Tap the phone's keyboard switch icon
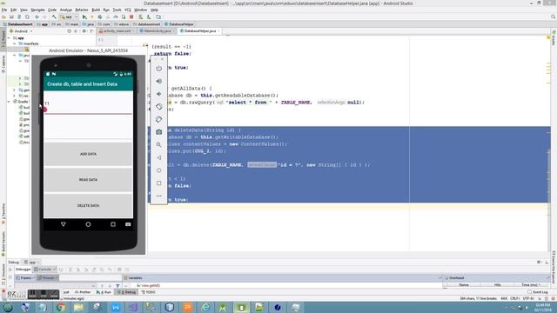The image size is (557, 313). click(x=128, y=224)
